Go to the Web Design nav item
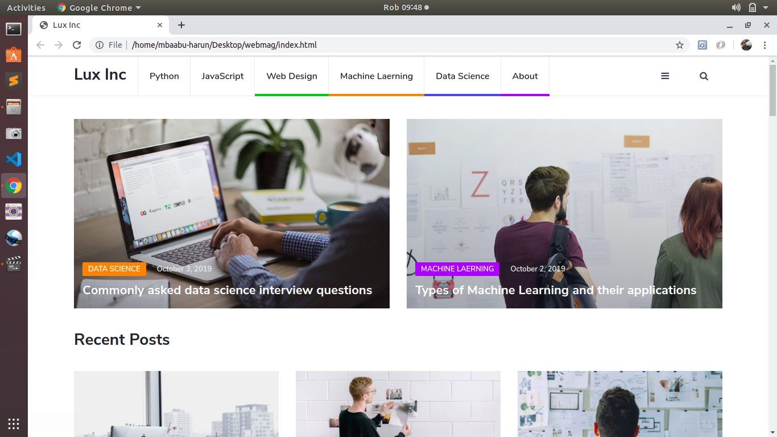 coord(292,76)
